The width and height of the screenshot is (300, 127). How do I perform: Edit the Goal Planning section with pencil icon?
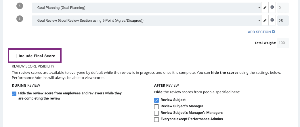point(265,8)
